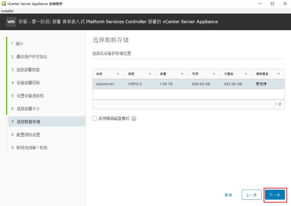Open step 8 配置网络设置
This screenshot has height=206, width=291.
point(28,135)
